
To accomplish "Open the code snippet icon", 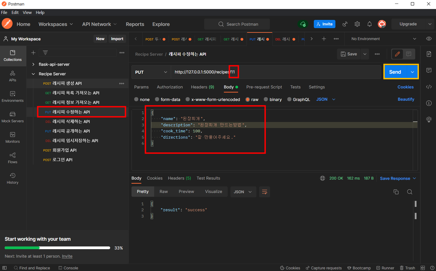I will pyautogui.click(x=429, y=87).
